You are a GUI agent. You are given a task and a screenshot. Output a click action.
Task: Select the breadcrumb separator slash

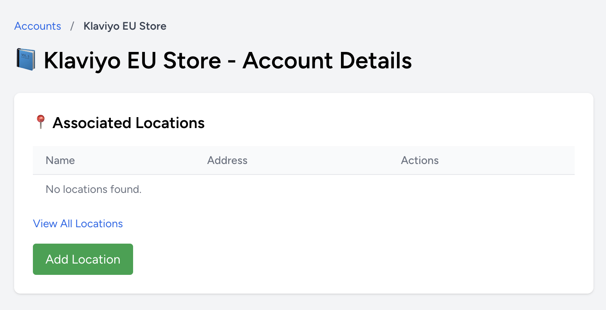click(x=72, y=26)
